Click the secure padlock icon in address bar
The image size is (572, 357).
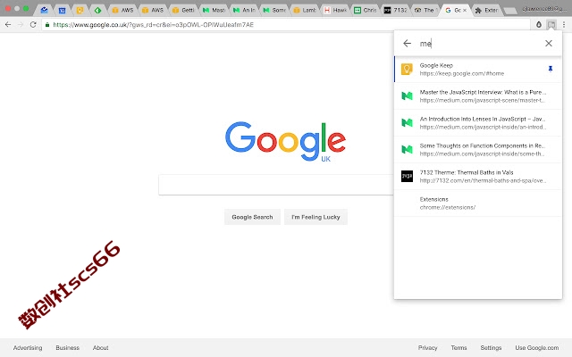click(x=47, y=25)
